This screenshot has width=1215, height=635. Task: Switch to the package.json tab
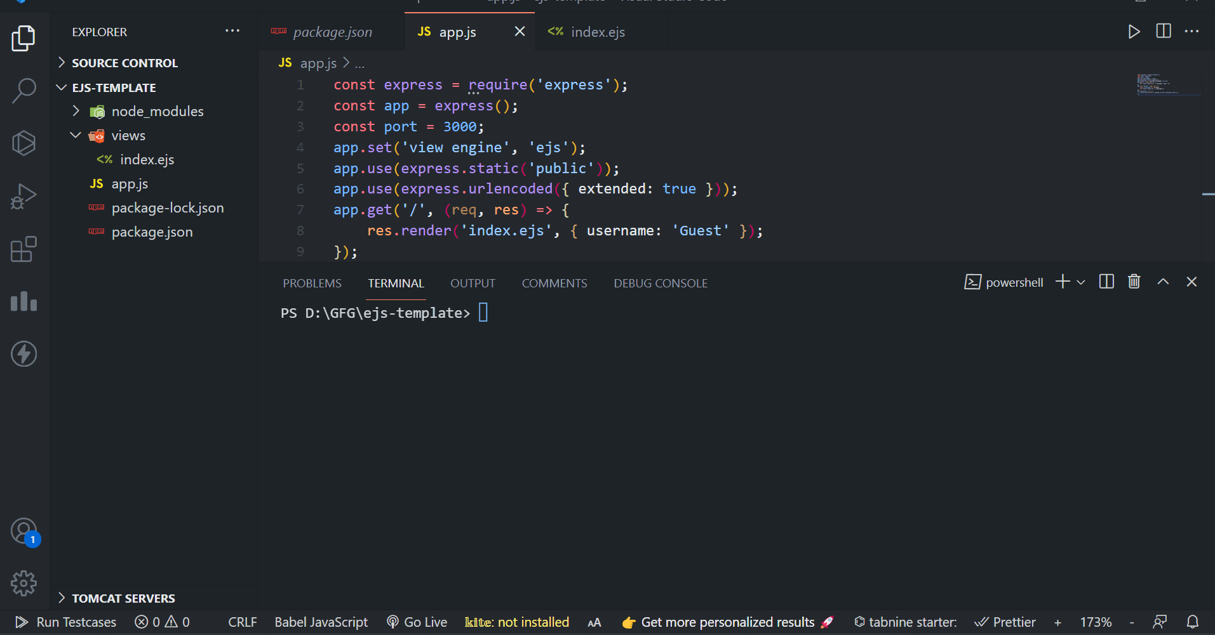pyautogui.click(x=332, y=32)
